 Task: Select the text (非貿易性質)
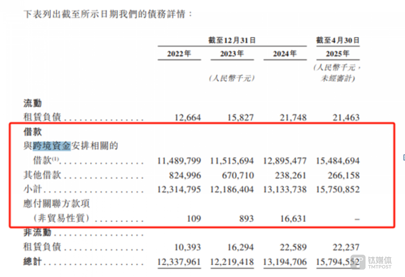[61, 218]
